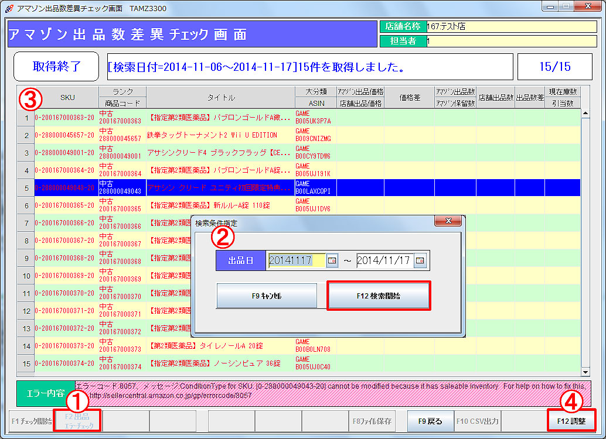
Task: Select row number 15 header
Action: pos(26,363)
